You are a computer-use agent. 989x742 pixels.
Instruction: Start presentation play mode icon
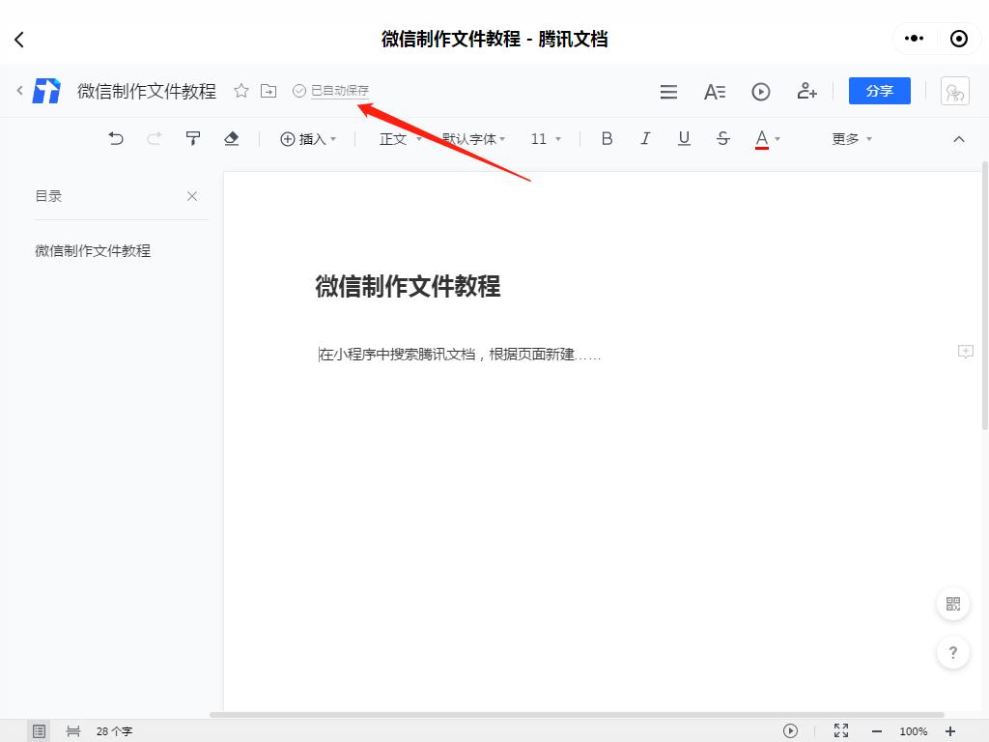[761, 92]
